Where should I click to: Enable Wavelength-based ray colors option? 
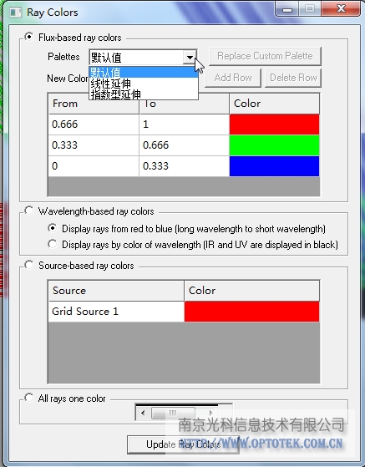coord(29,211)
